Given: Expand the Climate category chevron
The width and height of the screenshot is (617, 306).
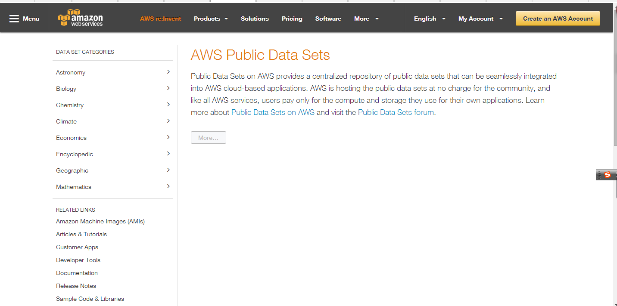Looking at the screenshot, I should (x=168, y=121).
